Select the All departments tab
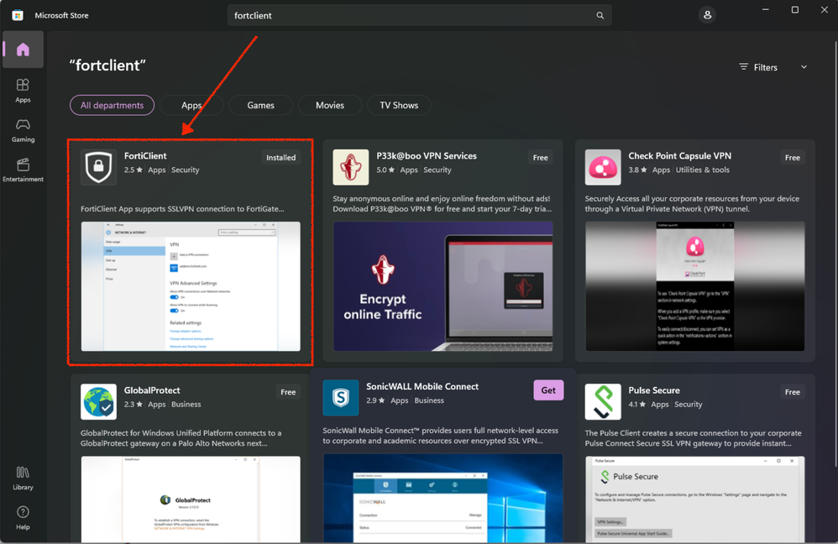838x544 pixels. tap(112, 105)
